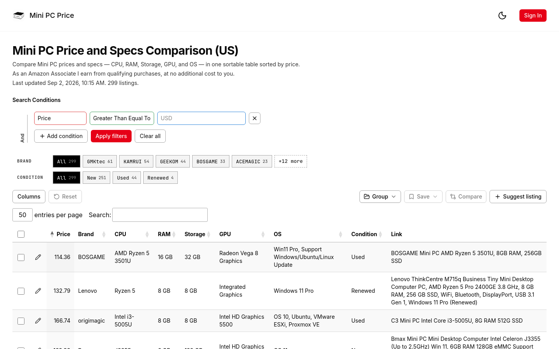The width and height of the screenshot is (559, 349).
Task: Open Bmax Mini PC Celeron J3355 listing
Action: tap(465, 343)
